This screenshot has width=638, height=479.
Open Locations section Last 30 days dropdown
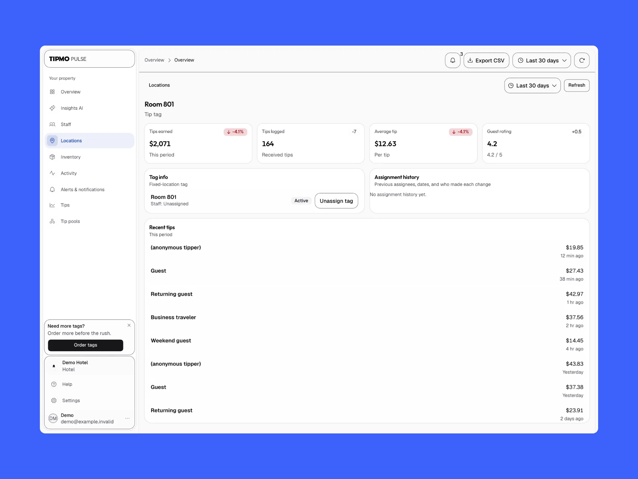click(x=532, y=85)
